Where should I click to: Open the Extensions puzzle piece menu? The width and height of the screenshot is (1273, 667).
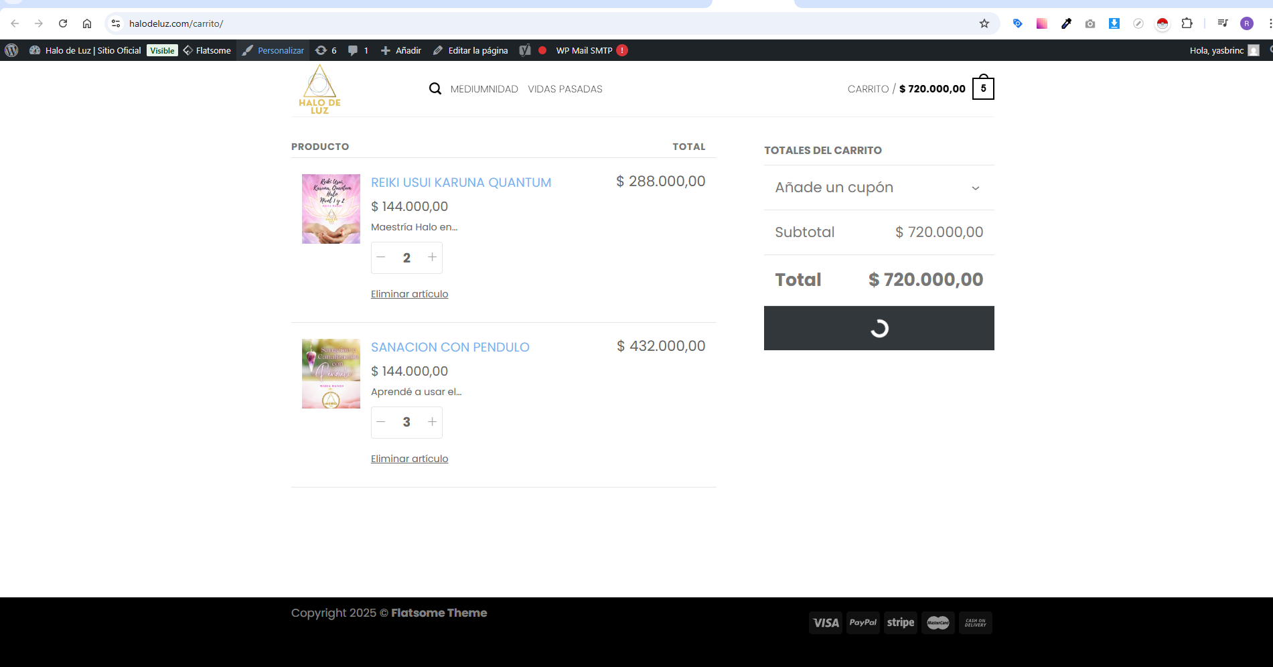1187,23
